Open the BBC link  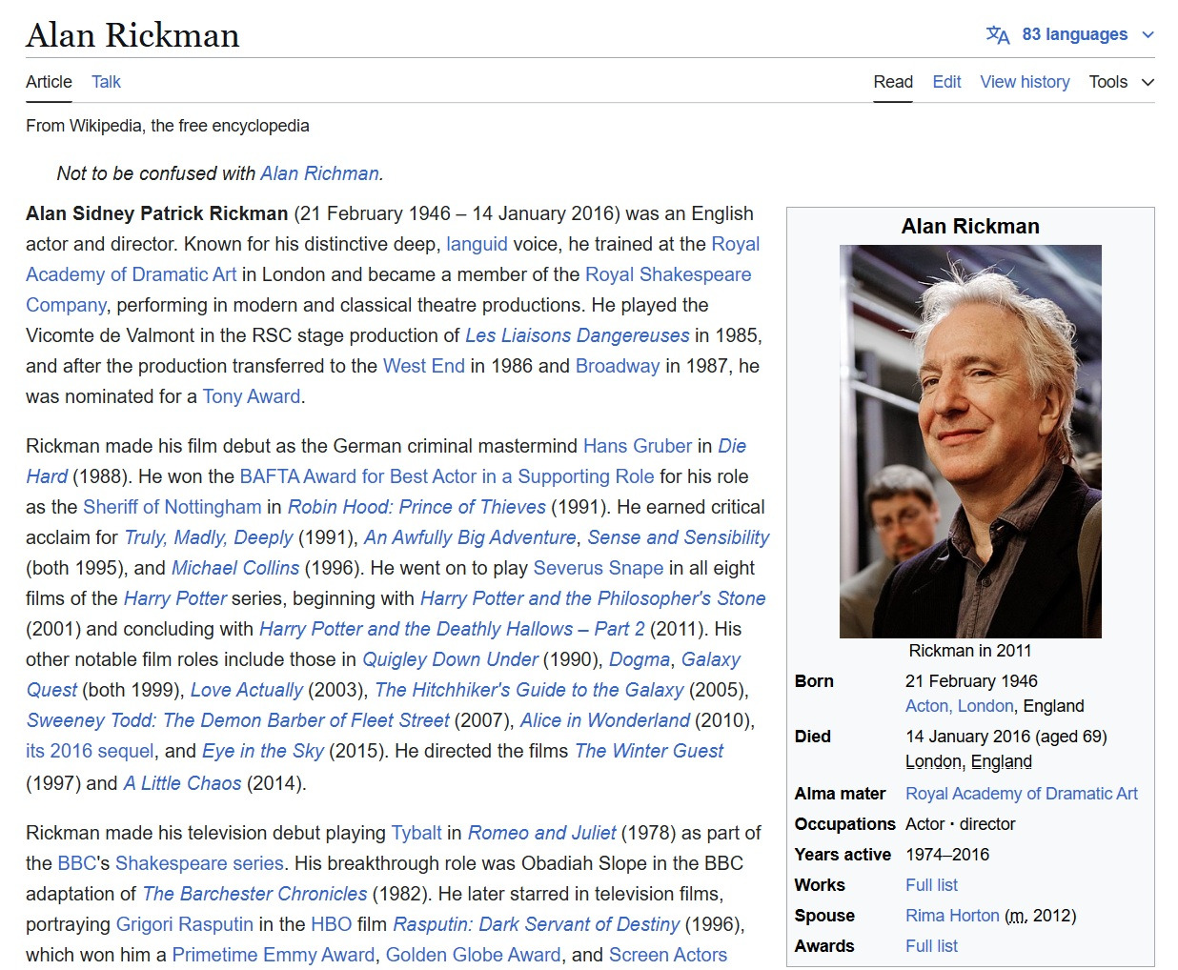point(77,863)
